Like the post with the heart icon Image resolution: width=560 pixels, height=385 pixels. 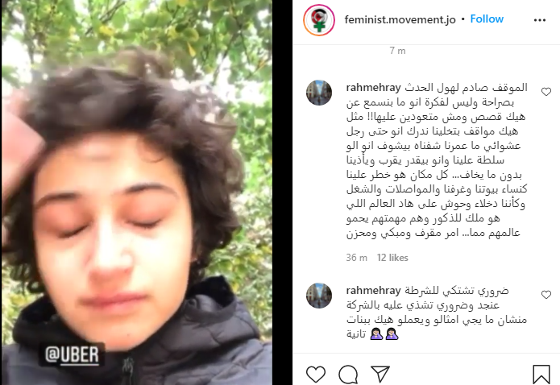pos(316,374)
